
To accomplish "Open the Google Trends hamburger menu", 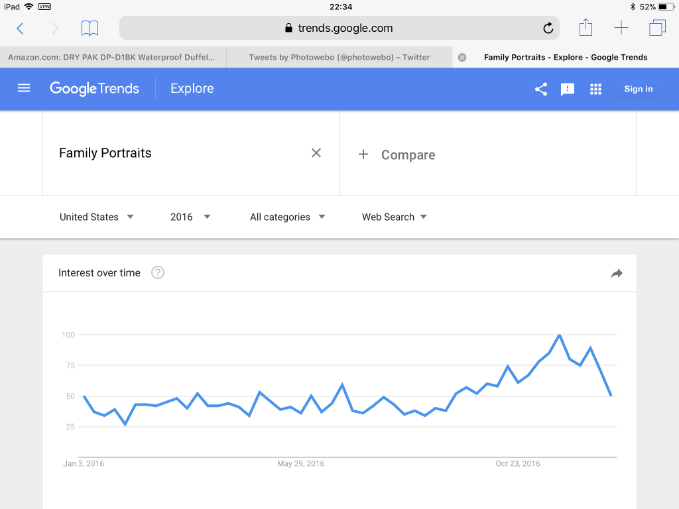I will click(24, 88).
